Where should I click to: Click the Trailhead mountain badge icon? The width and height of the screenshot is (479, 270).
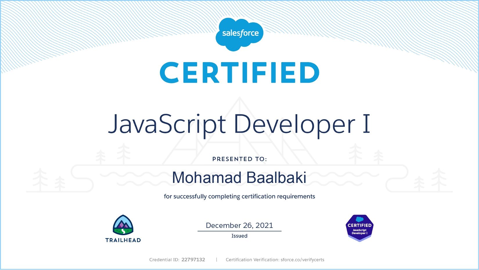(x=123, y=225)
